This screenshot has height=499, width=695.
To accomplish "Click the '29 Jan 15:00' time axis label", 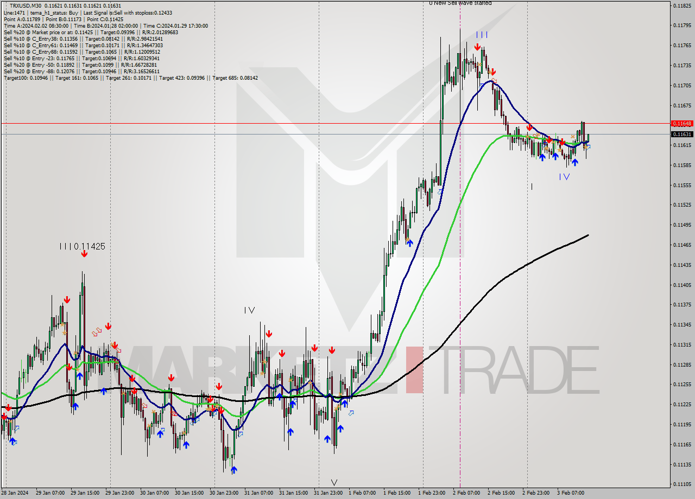I will [x=85, y=493].
